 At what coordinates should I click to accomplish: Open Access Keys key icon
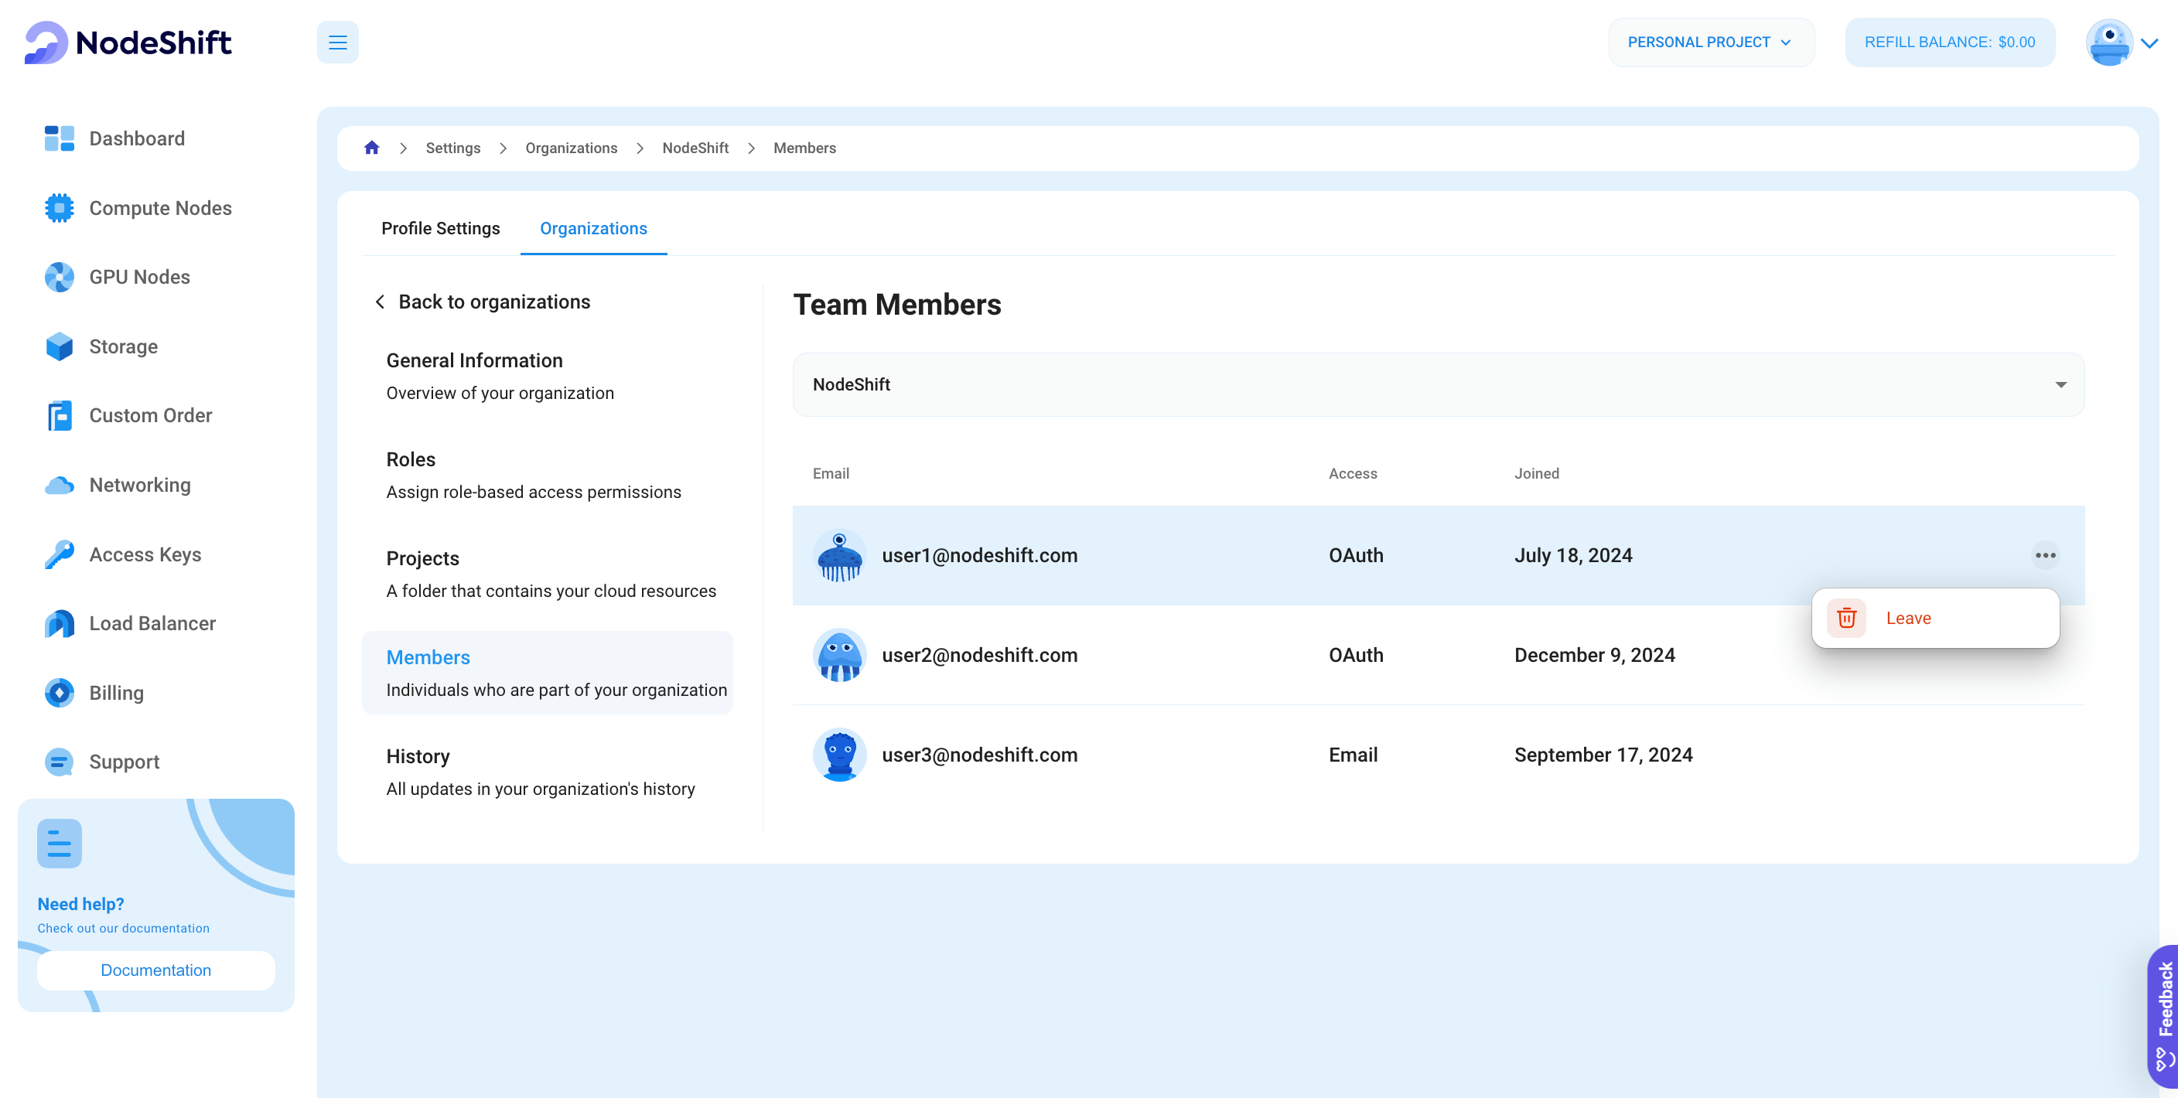click(x=60, y=554)
